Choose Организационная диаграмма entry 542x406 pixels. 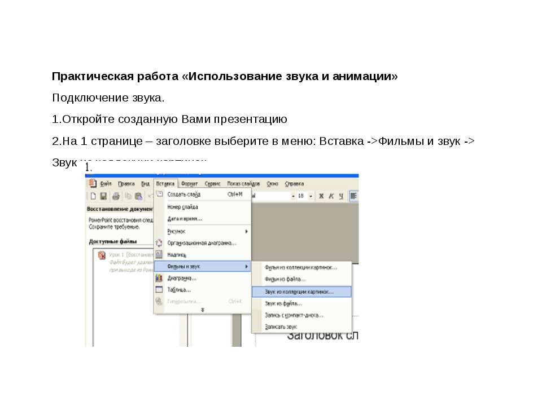click(203, 243)
